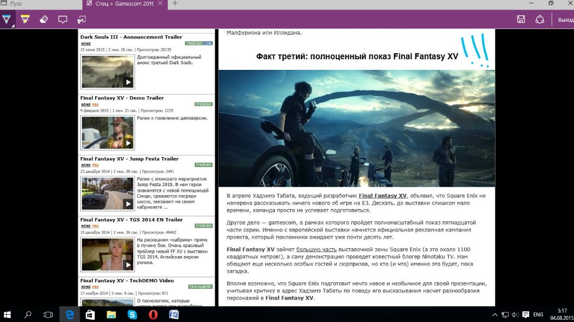Open Final Fantasy XV - Demo Trailer title
574x322 pixels.
(122, 98)
